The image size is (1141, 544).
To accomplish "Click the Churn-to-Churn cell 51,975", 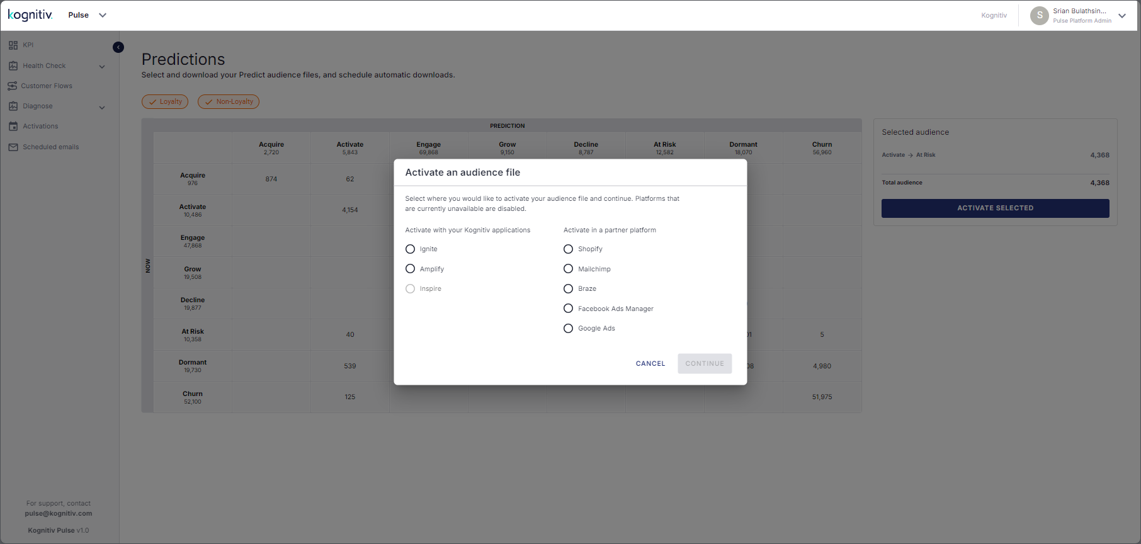I will 822,397.
